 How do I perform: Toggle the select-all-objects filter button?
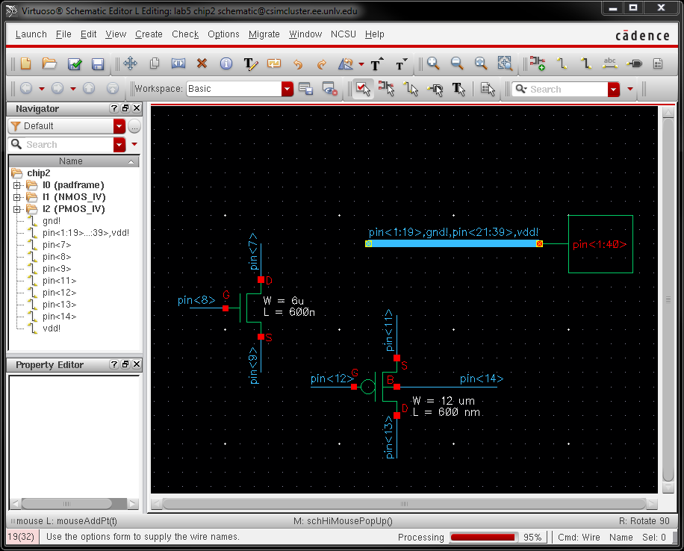[x=363, y=89]
